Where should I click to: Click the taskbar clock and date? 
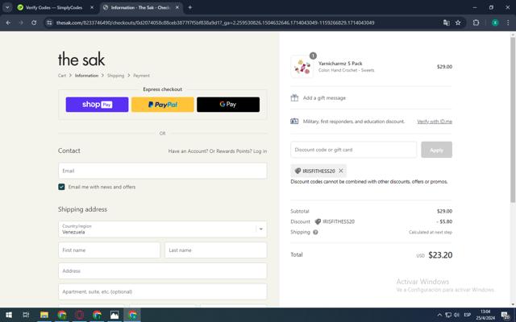click(x=485, y=315)
